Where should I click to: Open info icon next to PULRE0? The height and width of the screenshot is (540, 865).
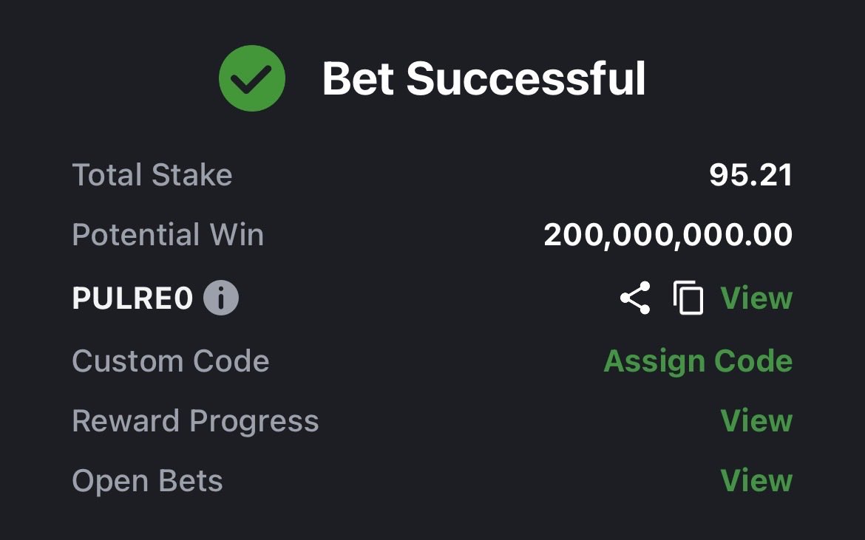point(221,298)
